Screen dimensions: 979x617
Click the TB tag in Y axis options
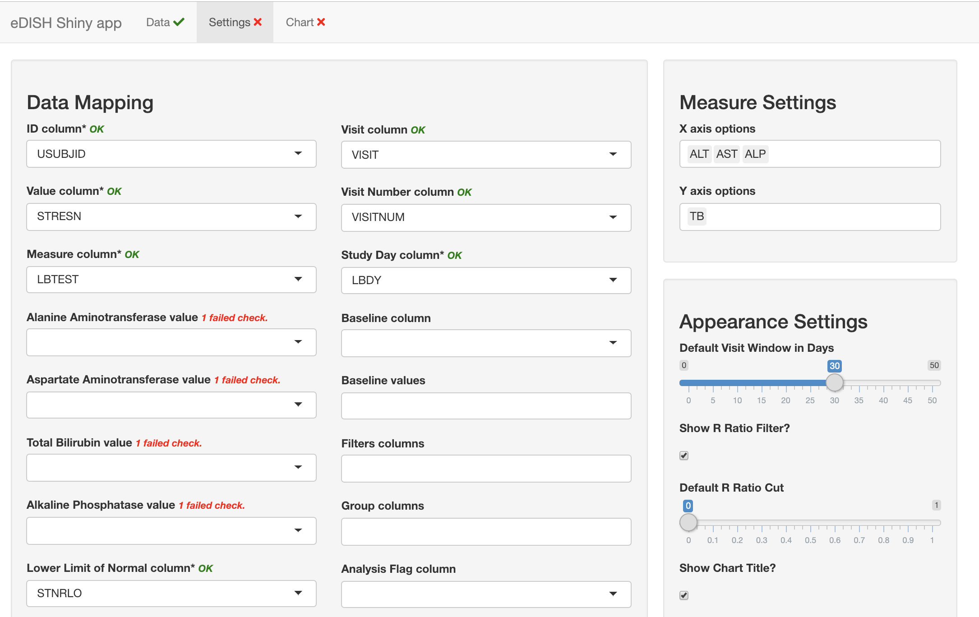[697, 216]
